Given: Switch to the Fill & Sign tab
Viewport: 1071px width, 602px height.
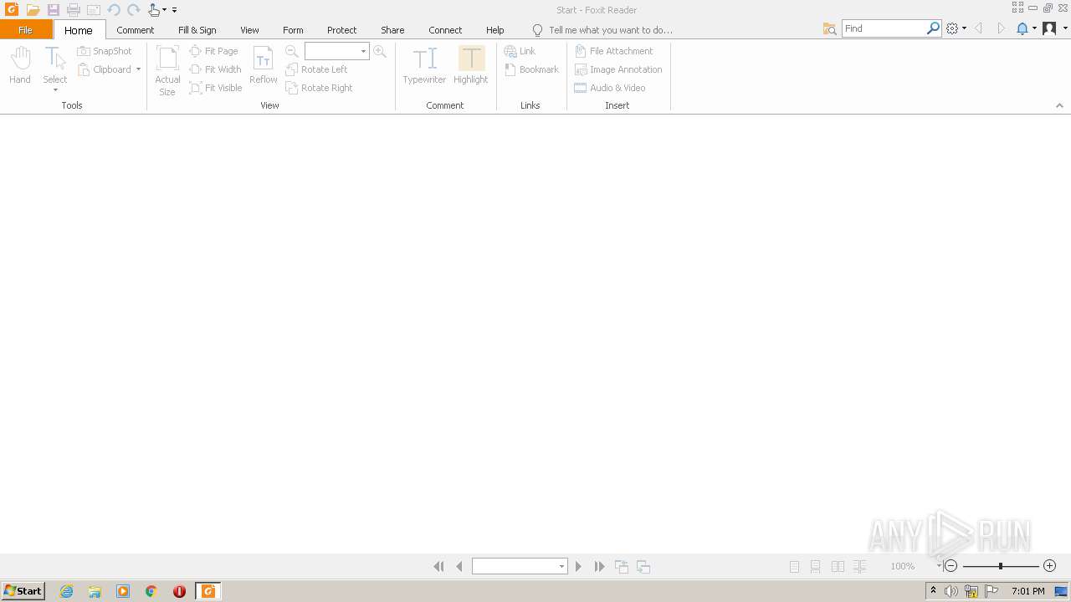Looking at the screenshot, I should tap(197, 30).
